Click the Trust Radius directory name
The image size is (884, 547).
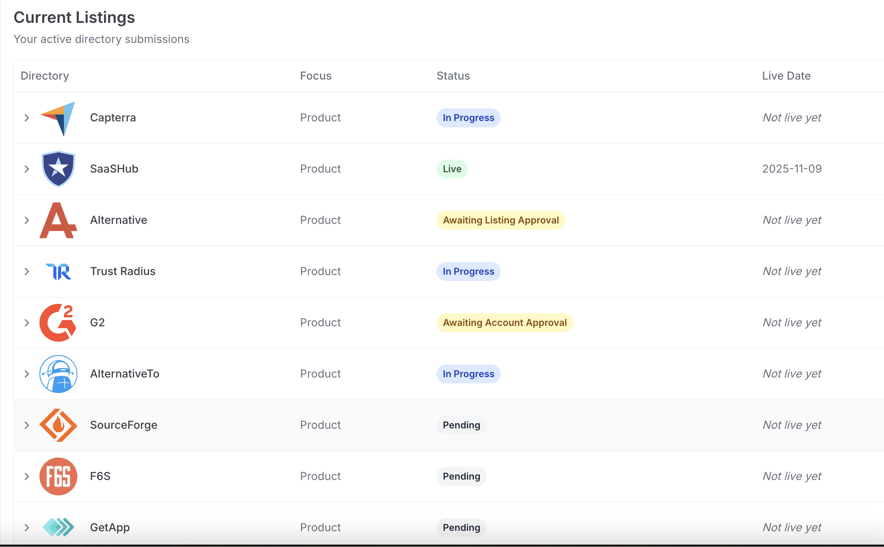[x=123, y=272]
